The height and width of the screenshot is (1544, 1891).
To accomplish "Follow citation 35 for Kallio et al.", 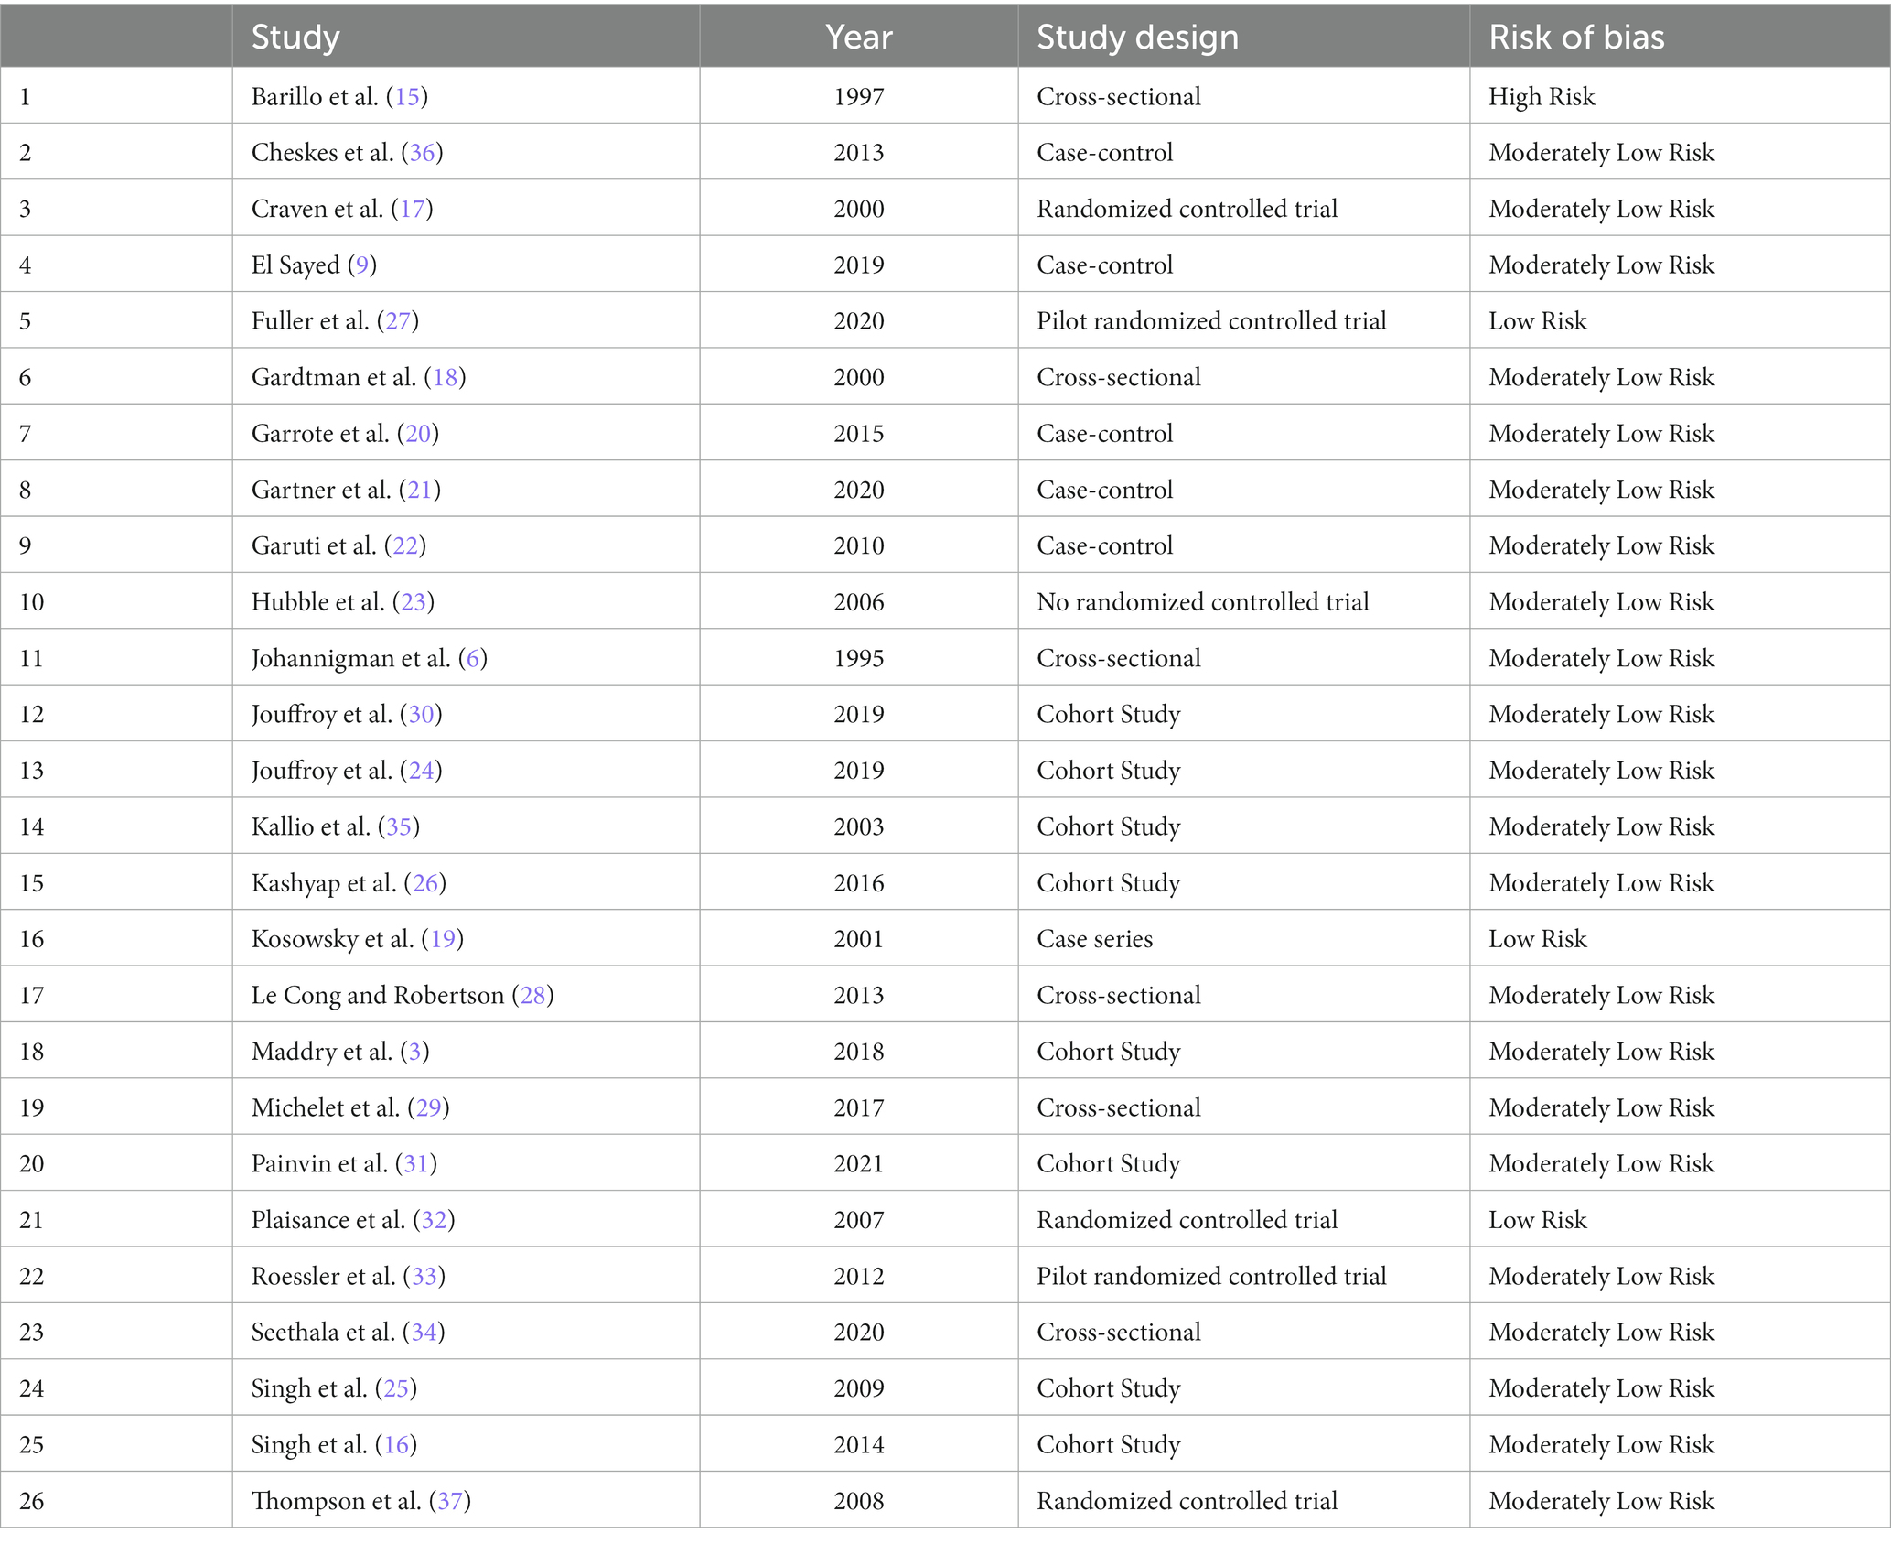I will click(x=399, y=826).
